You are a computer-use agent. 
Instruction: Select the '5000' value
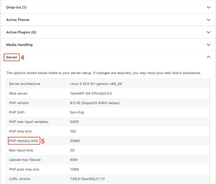point(75,122)
